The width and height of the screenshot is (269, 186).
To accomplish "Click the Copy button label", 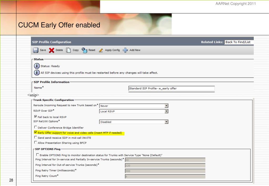I will click(76, 50).
